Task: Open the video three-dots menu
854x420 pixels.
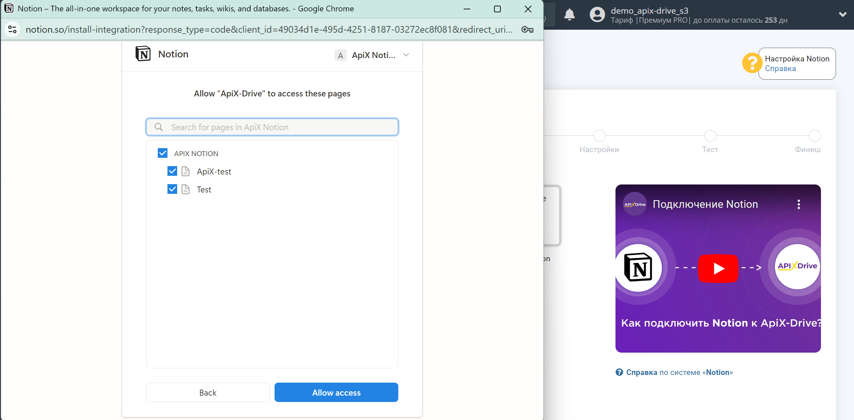Action: point(799,204)
